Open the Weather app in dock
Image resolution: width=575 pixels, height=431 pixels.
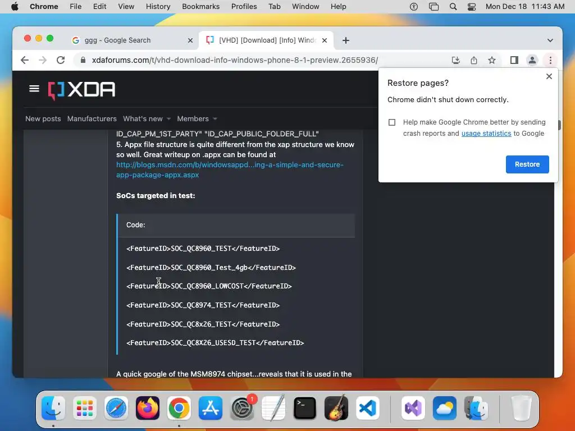point(445,408)
